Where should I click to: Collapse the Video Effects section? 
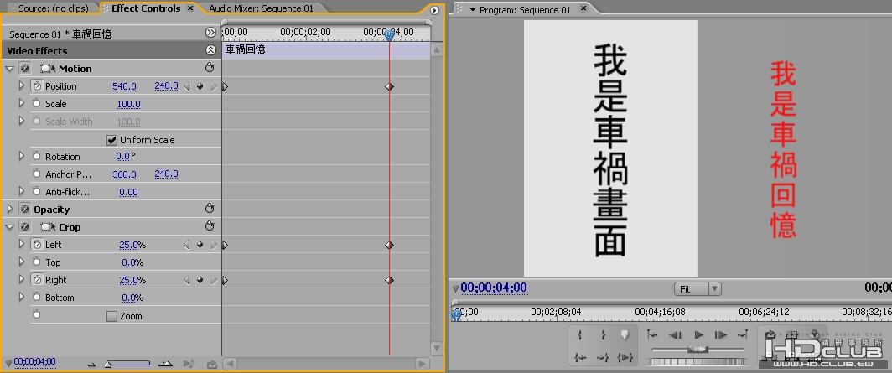[210, 50]
